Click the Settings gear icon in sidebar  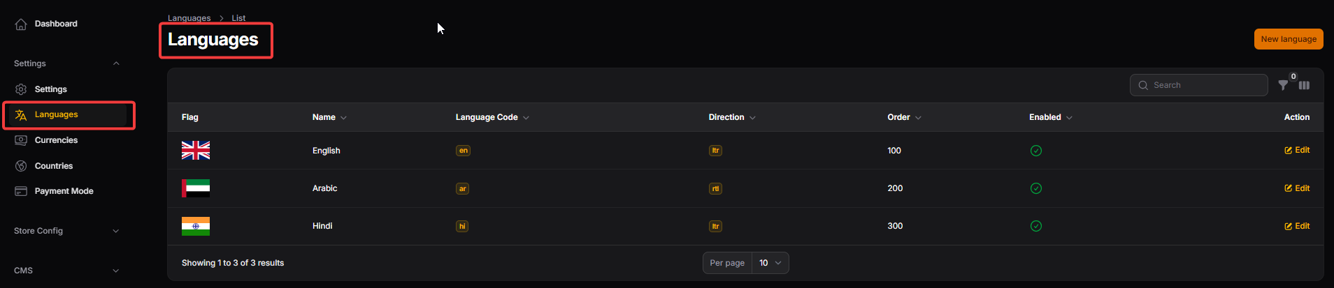coord(21,89)
